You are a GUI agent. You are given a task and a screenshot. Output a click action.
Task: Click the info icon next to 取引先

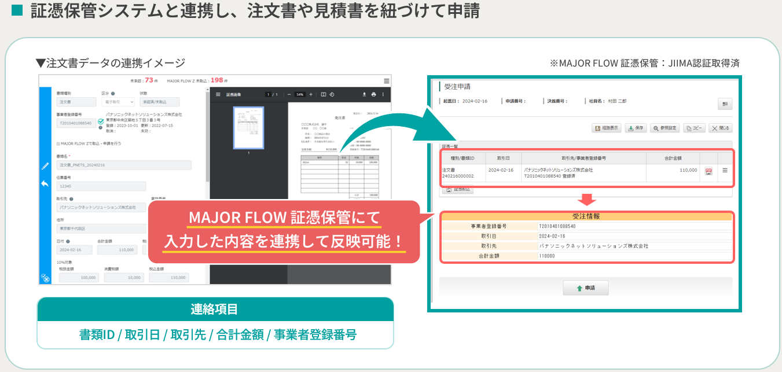[x=71, y=198]
